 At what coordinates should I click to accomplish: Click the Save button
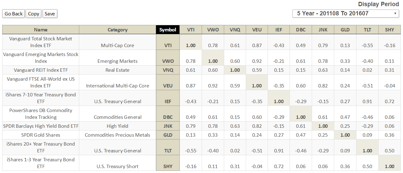coord(50,14)
